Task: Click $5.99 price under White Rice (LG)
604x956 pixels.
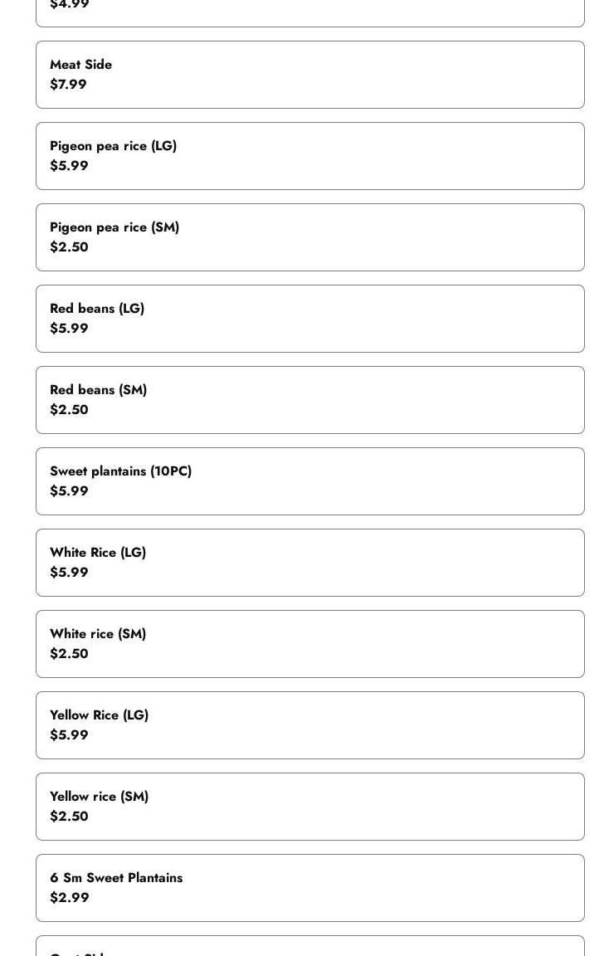Action: tap(69, 572)
